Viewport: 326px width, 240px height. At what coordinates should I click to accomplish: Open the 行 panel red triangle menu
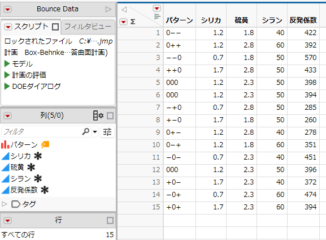(8, 221)
